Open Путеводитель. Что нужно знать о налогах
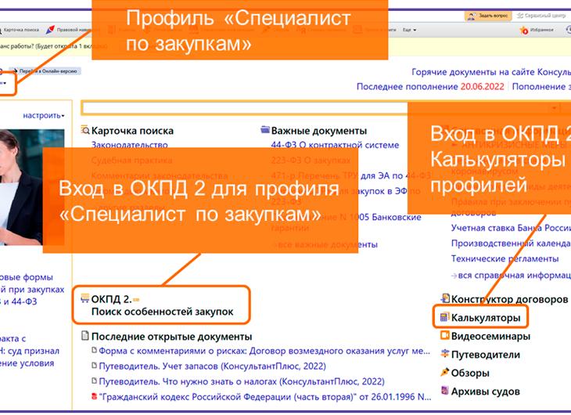This screenshot has height=415, width=571. 242,381
